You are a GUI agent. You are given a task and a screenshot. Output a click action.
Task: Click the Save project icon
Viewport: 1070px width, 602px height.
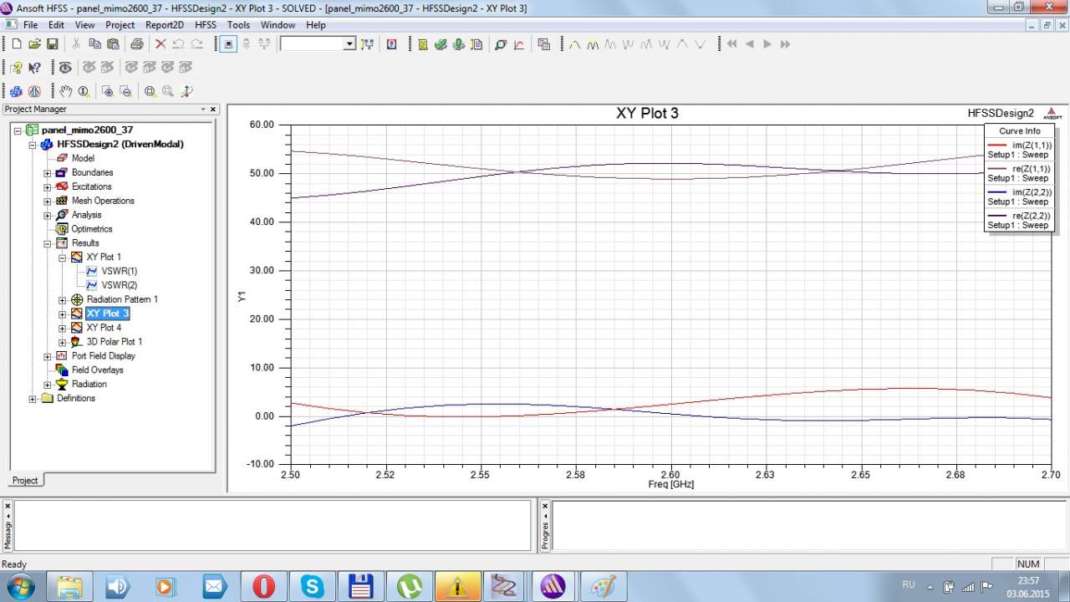[52, 44]
